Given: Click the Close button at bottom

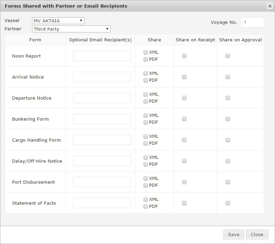Looking at the screenshot, I should (x=257, y=234).
